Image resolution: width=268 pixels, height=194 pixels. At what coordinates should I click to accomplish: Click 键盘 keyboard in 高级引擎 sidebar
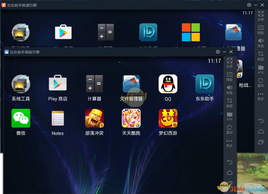coord(229,76)
